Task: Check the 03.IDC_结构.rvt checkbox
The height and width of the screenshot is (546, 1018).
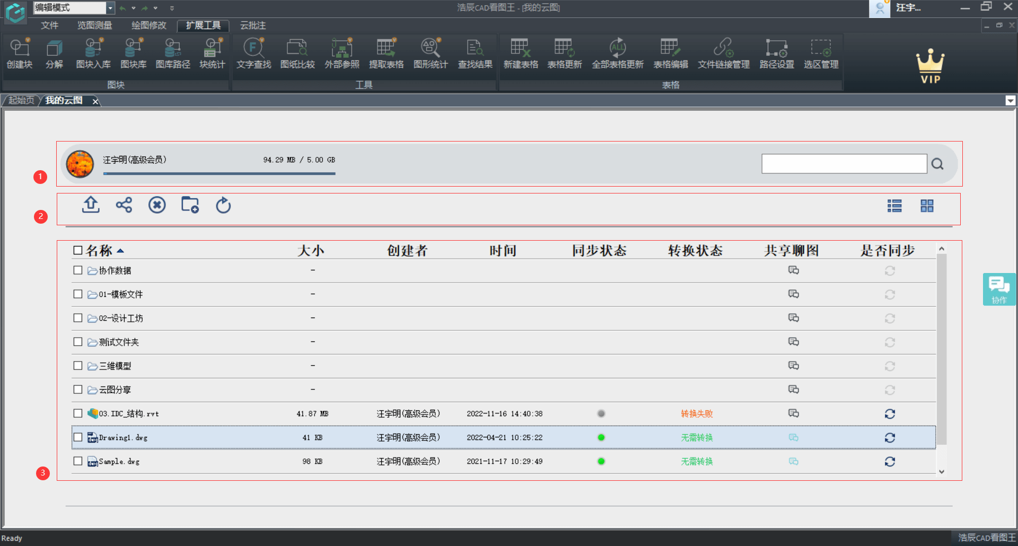Action: tap(78, 413)
